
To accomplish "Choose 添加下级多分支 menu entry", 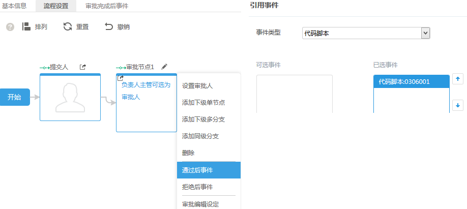I will coord(203,120).
